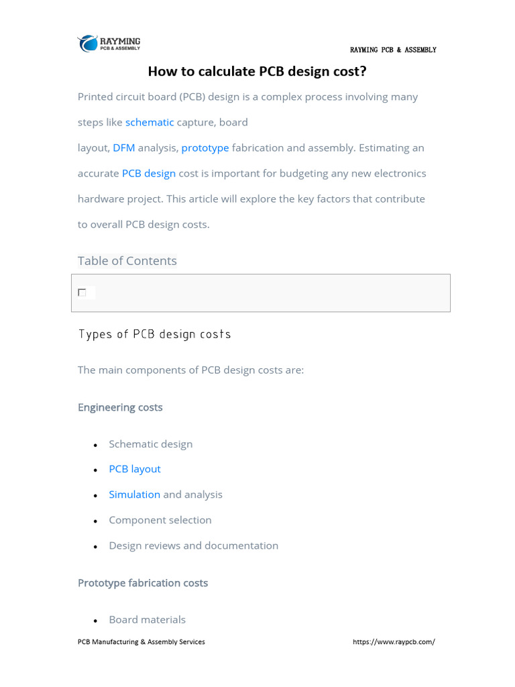Click the title "How to calculate PCB design cost?"

[257, 71]
